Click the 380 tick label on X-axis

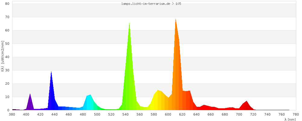(x=12, y=114)
